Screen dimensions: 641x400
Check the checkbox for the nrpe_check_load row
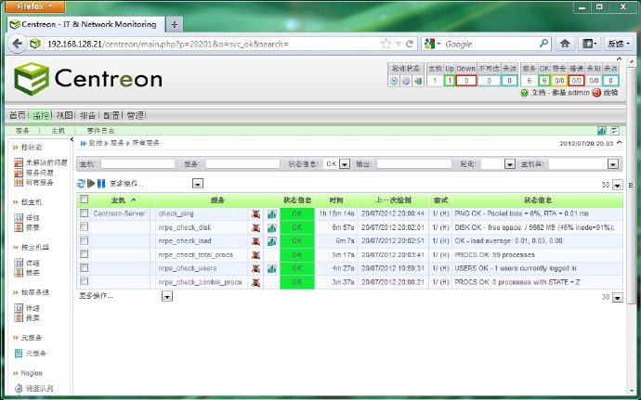pos(84,240)
